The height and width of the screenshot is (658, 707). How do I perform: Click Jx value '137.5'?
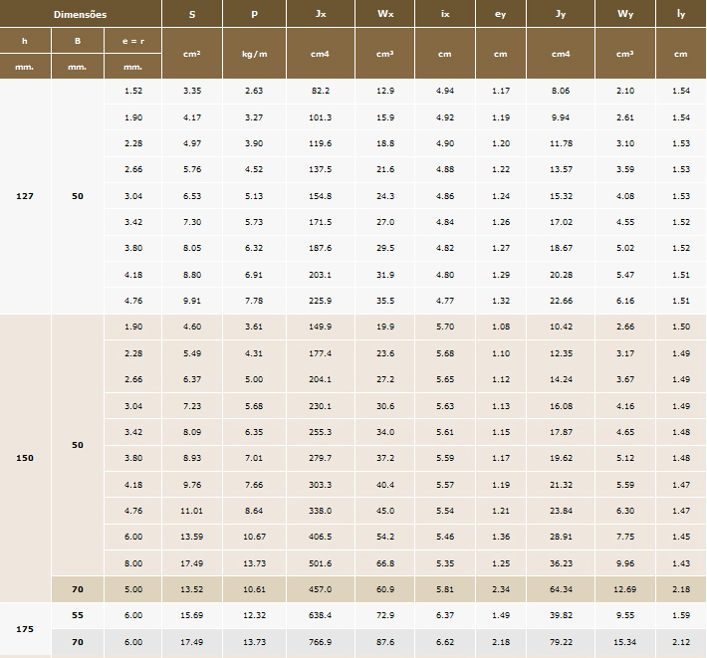(321, 169)
